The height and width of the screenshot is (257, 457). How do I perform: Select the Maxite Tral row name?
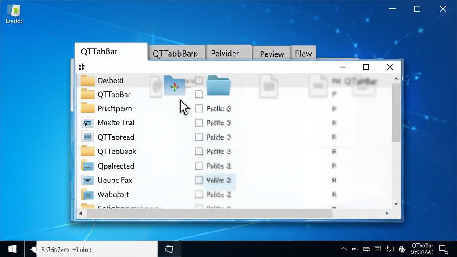[116, 123]
